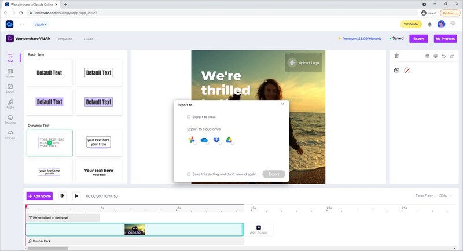The width and height of the screenshot is (463, 251).
Task: Click the gray diamond icon next to avatar
Action: 453,24
